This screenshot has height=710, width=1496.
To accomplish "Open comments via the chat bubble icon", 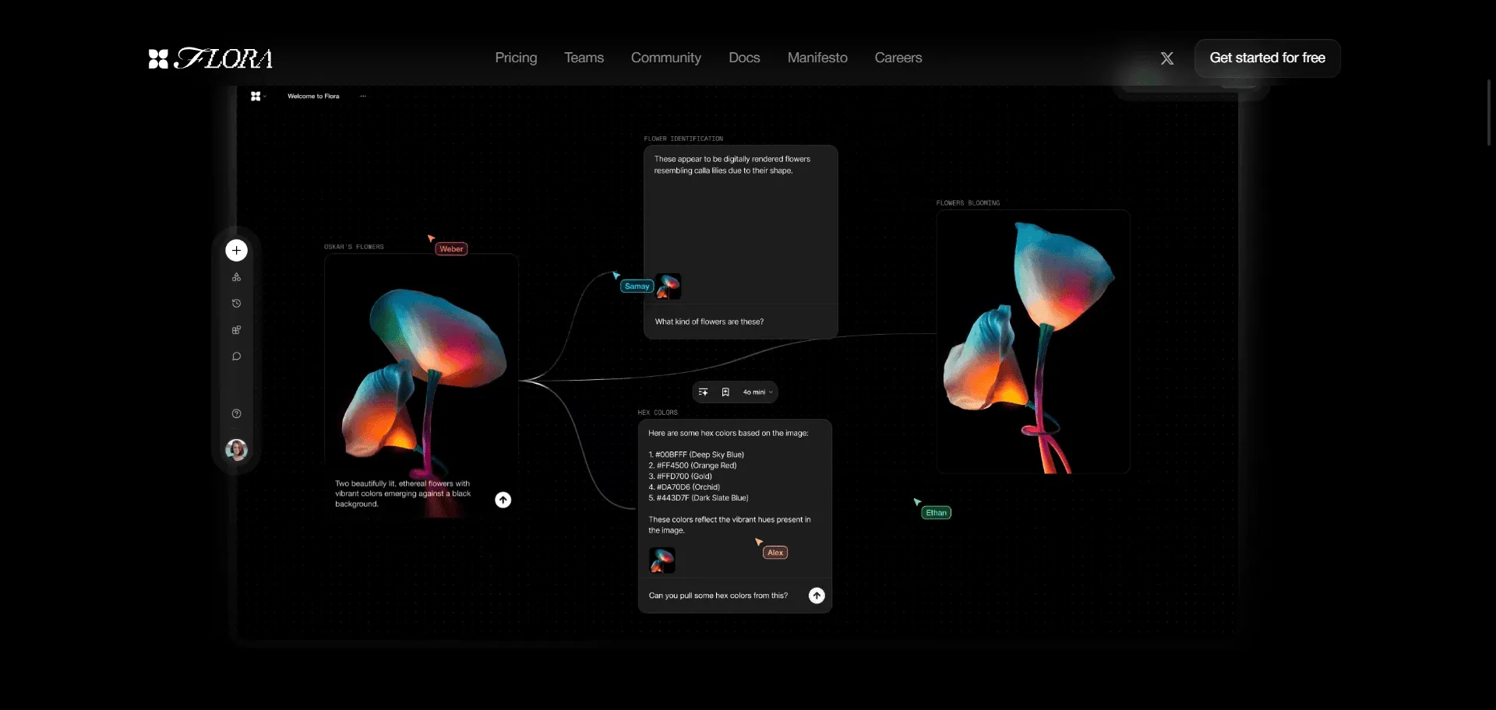I will (x=236, y=356).
